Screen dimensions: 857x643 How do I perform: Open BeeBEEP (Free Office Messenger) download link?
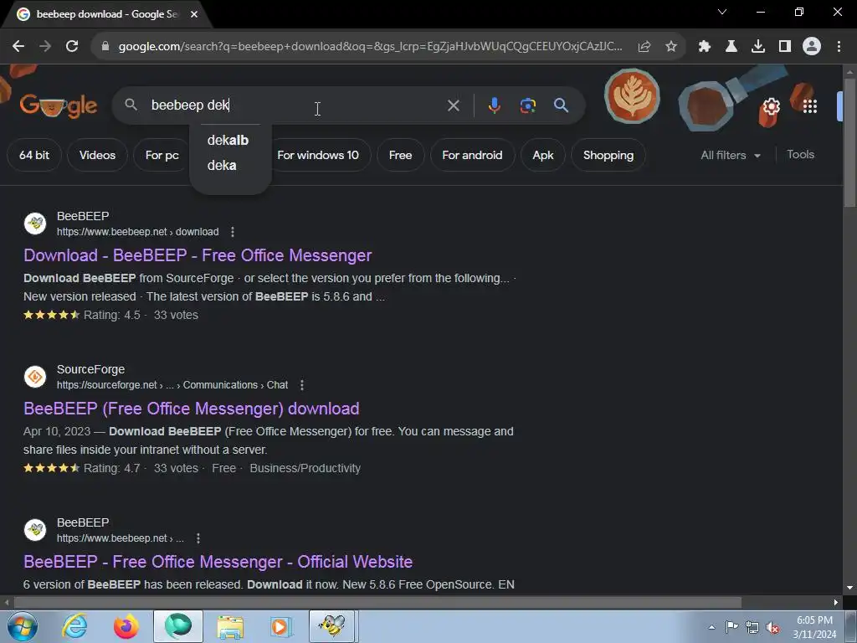point(192,409)
